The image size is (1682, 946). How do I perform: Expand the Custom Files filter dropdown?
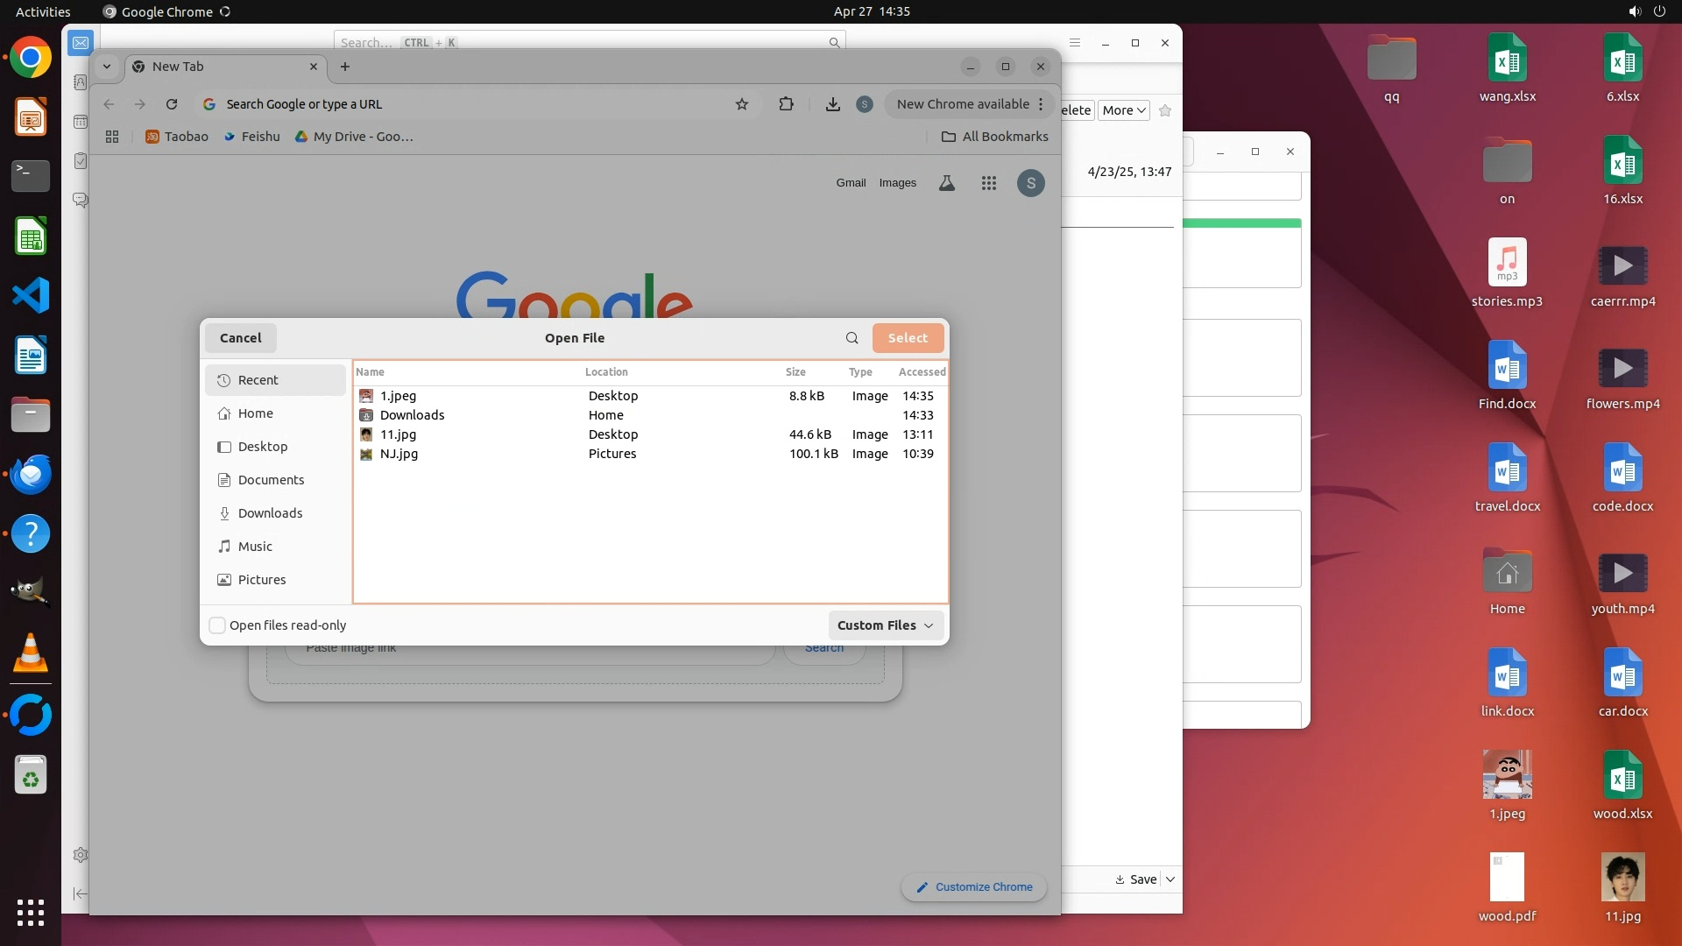885,625
